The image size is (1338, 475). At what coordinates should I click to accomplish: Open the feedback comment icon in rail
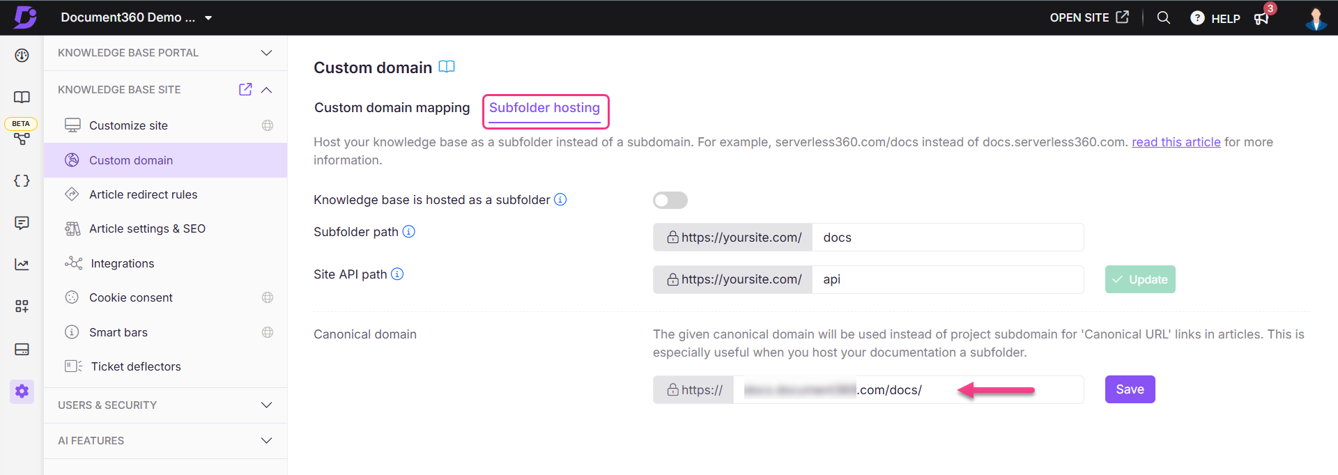tap(22, 223)
